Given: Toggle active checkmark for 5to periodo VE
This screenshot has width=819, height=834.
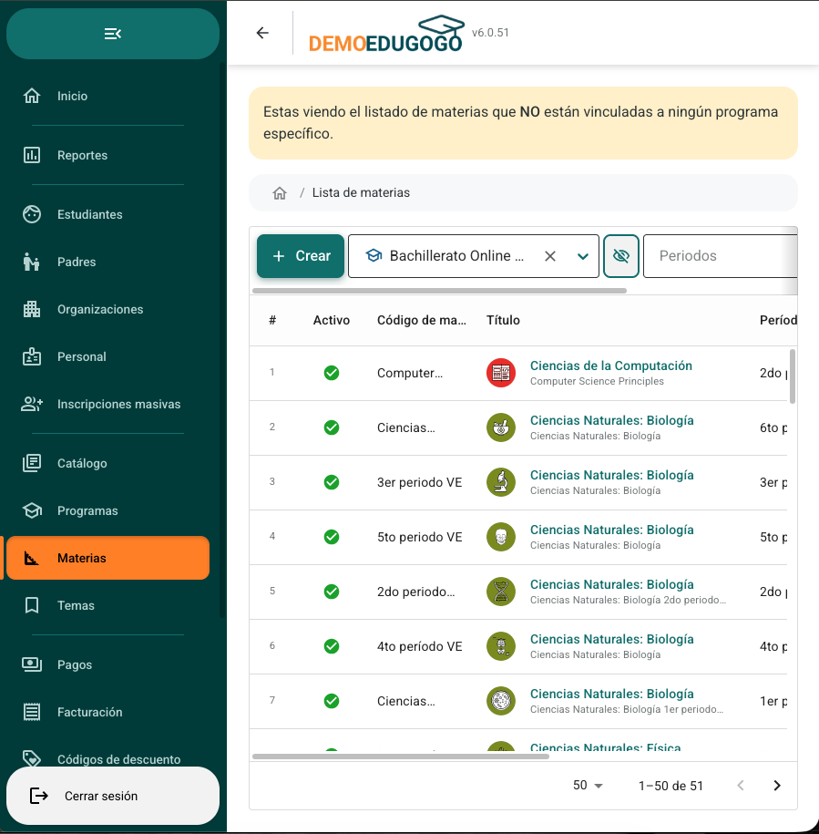Looking at the screenshot, I should click(x=332, y=537).
